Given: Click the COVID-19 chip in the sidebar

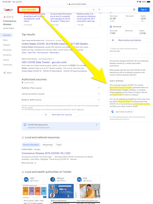Looking at the screenshot, I should click(9, 17).
